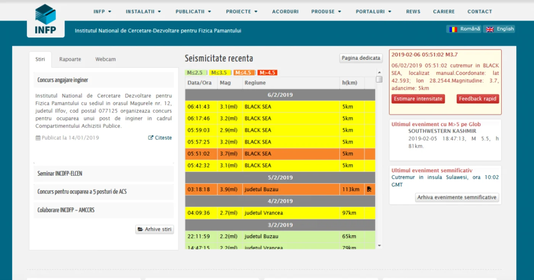Click the 4/2/2019 date group header
Viewport: 534px width, 280px height.
280,201
